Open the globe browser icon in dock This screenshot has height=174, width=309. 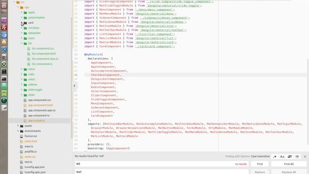click(x=4, y=101)
